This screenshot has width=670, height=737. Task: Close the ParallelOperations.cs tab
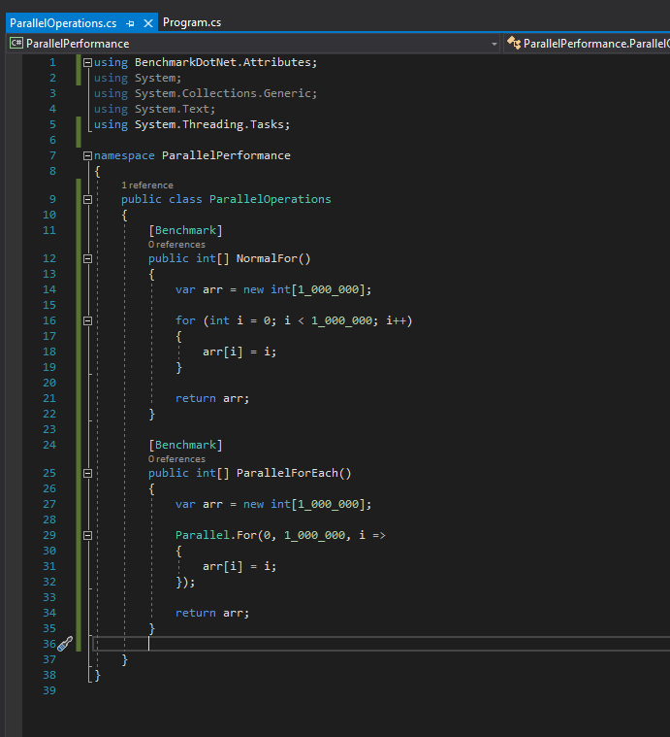coord(147,22)
